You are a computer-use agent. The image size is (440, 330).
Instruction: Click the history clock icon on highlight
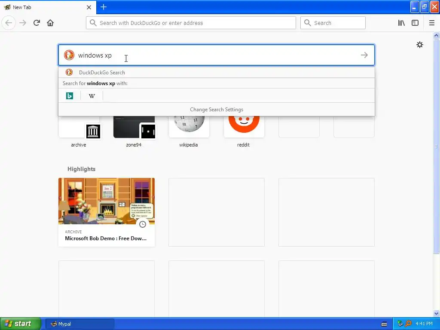point(143,224)
